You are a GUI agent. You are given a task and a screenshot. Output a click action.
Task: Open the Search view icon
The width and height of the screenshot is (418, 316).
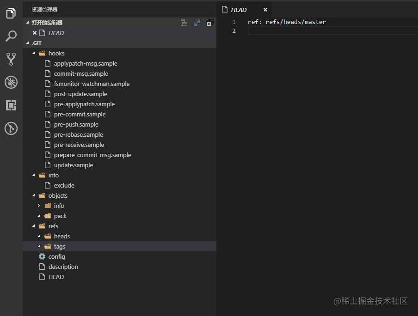11,36
